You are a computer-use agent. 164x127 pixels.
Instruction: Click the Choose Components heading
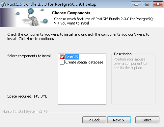(71, 13)
